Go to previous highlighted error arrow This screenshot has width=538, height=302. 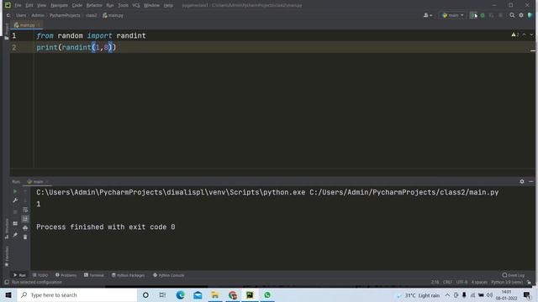[x=524, y=35]
